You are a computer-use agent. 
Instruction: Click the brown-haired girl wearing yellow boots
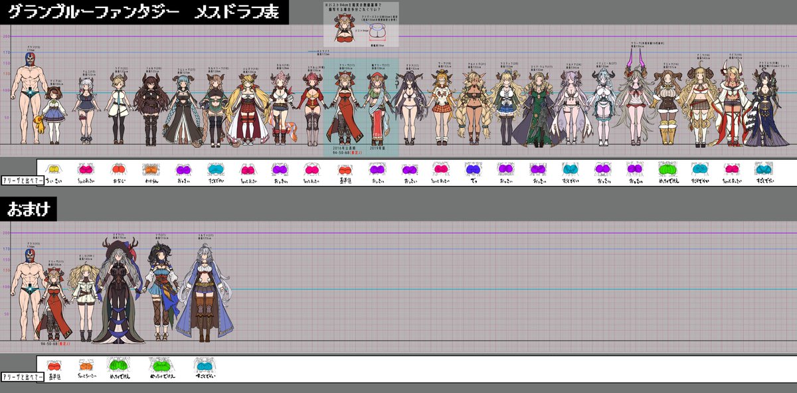point(669,108)
